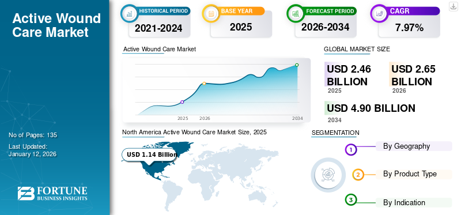
Task: Click the Last Updated January 12, 2026 text
Action: (33, 150)
